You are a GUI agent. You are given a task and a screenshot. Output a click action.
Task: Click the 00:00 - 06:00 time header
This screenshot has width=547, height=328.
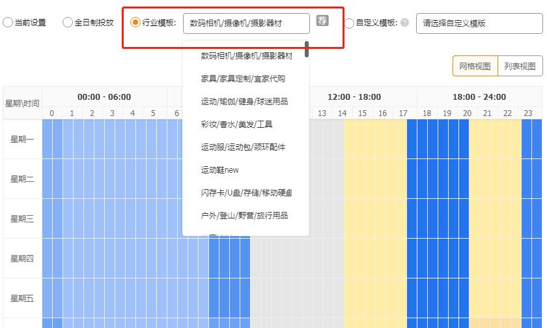coord(104,97)
